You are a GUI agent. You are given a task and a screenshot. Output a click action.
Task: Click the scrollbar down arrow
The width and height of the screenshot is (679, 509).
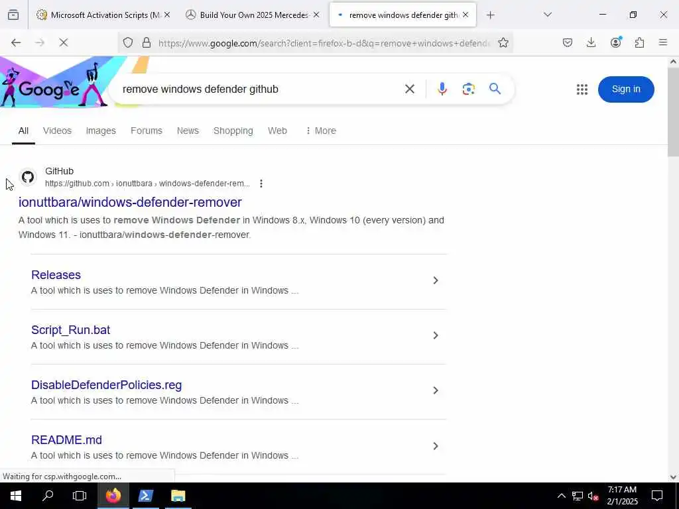point(673,477)
